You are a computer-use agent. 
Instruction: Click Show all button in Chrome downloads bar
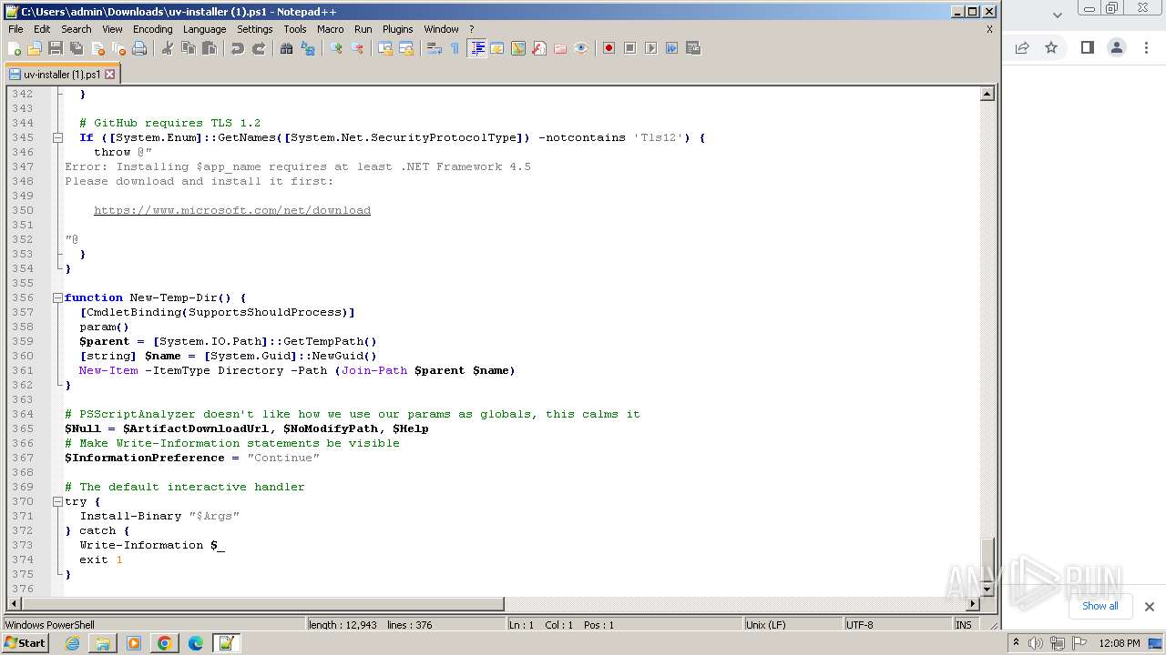pos(1100,606)
